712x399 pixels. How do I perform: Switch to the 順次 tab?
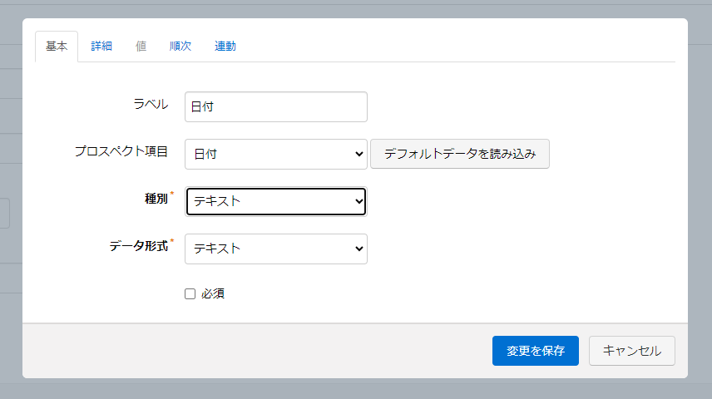click(180, 47)
